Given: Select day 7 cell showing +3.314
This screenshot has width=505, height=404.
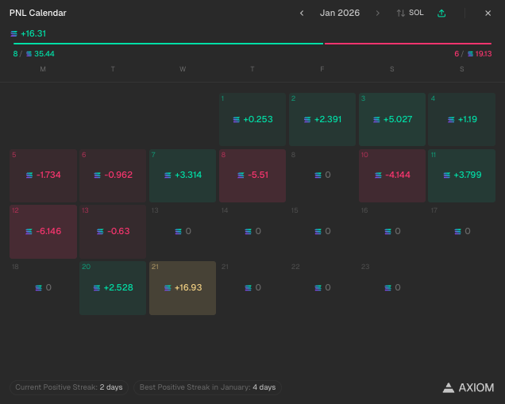Looking at the screenshot, I should 183,175.
